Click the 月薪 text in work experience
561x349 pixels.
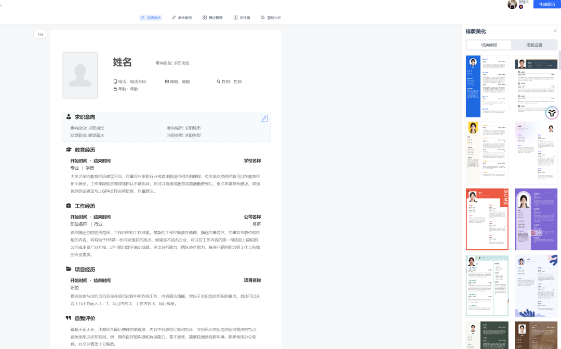257,224
